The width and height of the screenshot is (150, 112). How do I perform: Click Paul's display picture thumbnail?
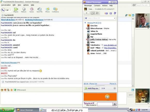pos(143,21)
